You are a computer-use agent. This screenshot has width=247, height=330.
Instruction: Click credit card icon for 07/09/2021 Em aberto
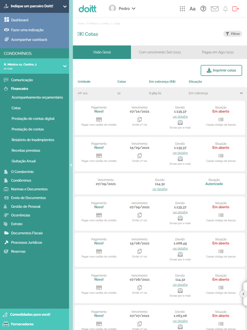pos(99,215)
